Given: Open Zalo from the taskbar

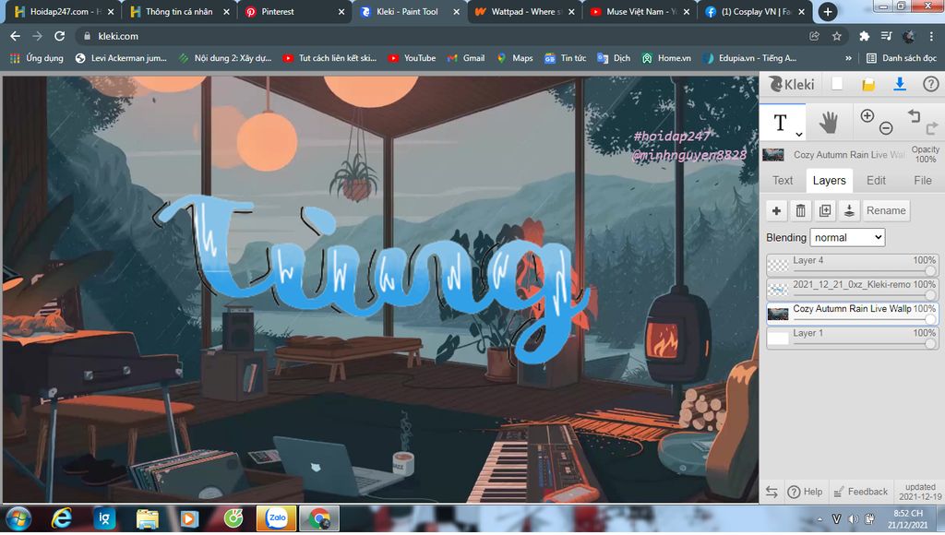Looking at the screenshot, I should [x=277, y=518].
